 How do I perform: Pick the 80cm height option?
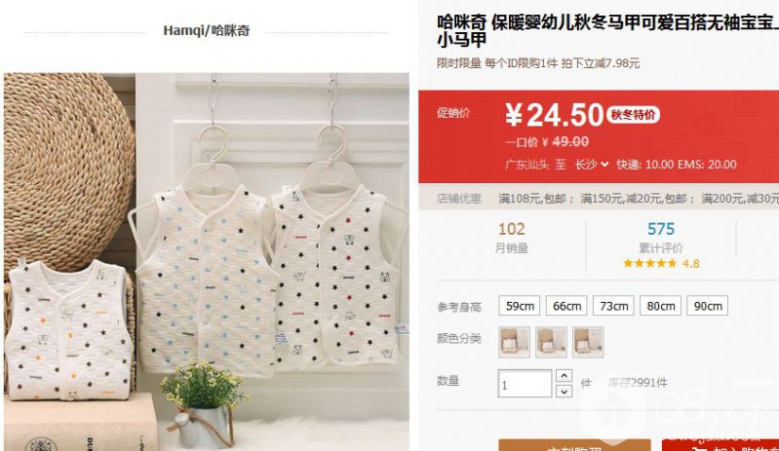pyautogui.click(x=660, y=306)
